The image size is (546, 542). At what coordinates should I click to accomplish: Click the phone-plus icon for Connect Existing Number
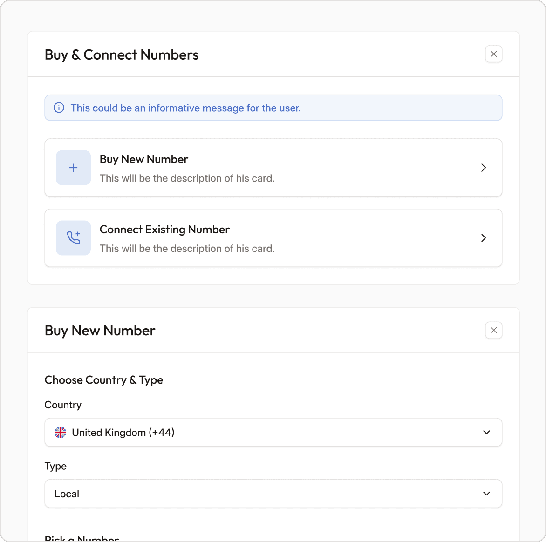coord(74,238)
